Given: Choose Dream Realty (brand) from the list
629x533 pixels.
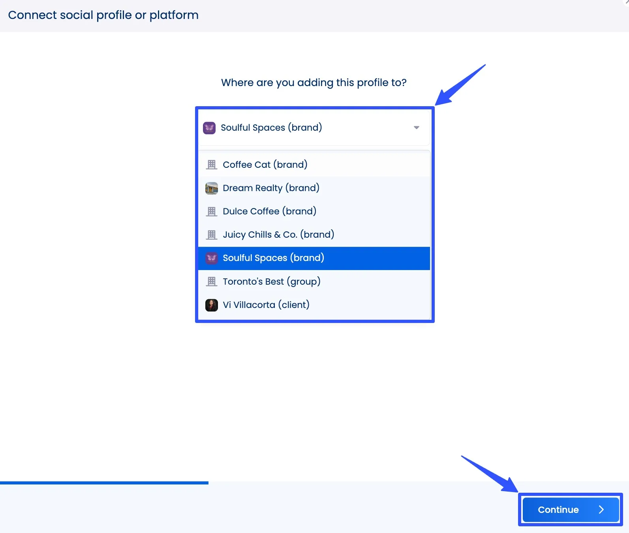Looking at the screenshot, I should click(271, 188).
